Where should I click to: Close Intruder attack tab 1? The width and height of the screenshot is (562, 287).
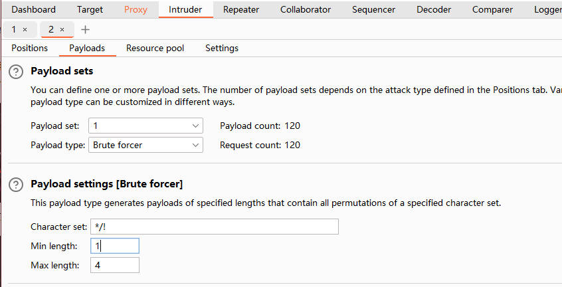[x=25, y=30]
